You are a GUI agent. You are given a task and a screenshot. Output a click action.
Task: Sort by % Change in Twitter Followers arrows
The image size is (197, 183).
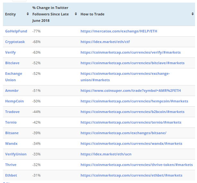coord(76,14)
